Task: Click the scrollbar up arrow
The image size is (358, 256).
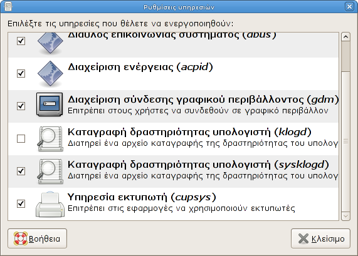Action: point(345,37)
